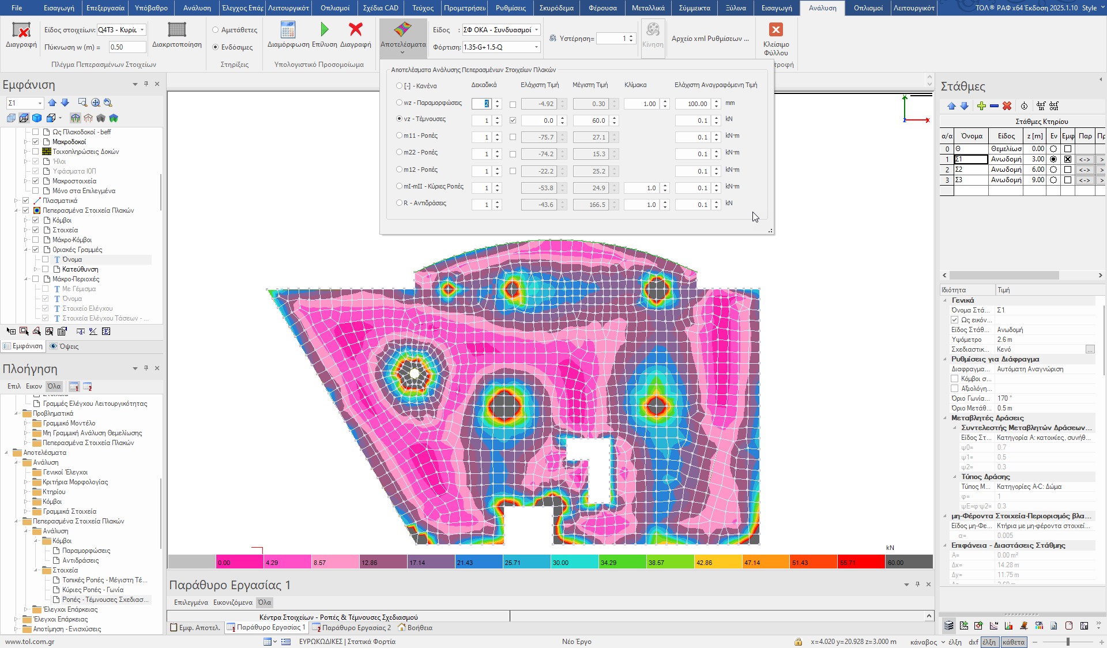This screenshot has height=648, width=1107.
Task: Click the Αποτελέσματα colored surface icon
Action: coord(403,29)
